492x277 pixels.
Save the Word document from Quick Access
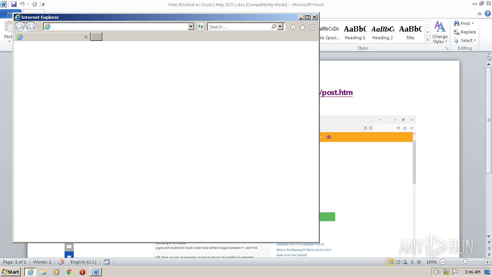[14, 4]
